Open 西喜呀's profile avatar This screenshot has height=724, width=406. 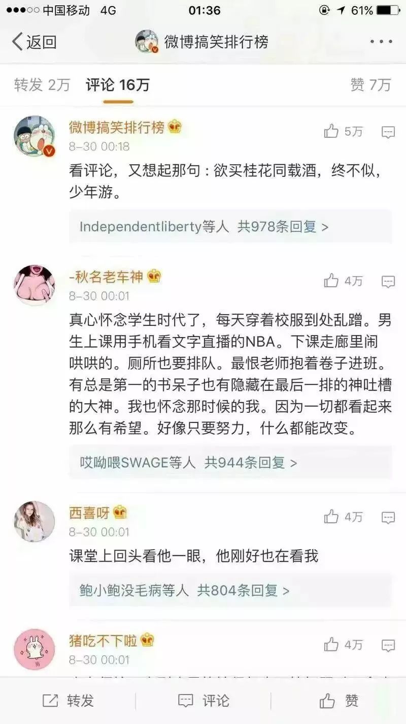(34, 521)
